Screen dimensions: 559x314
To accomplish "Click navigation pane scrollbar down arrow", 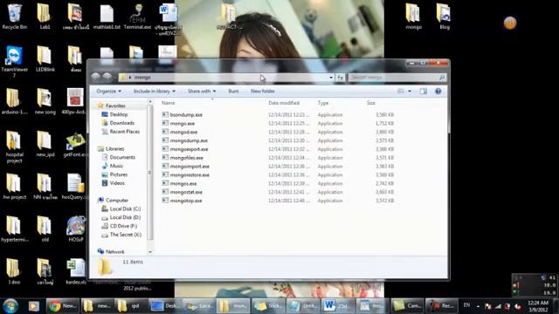I will click(x=150, y=252).
